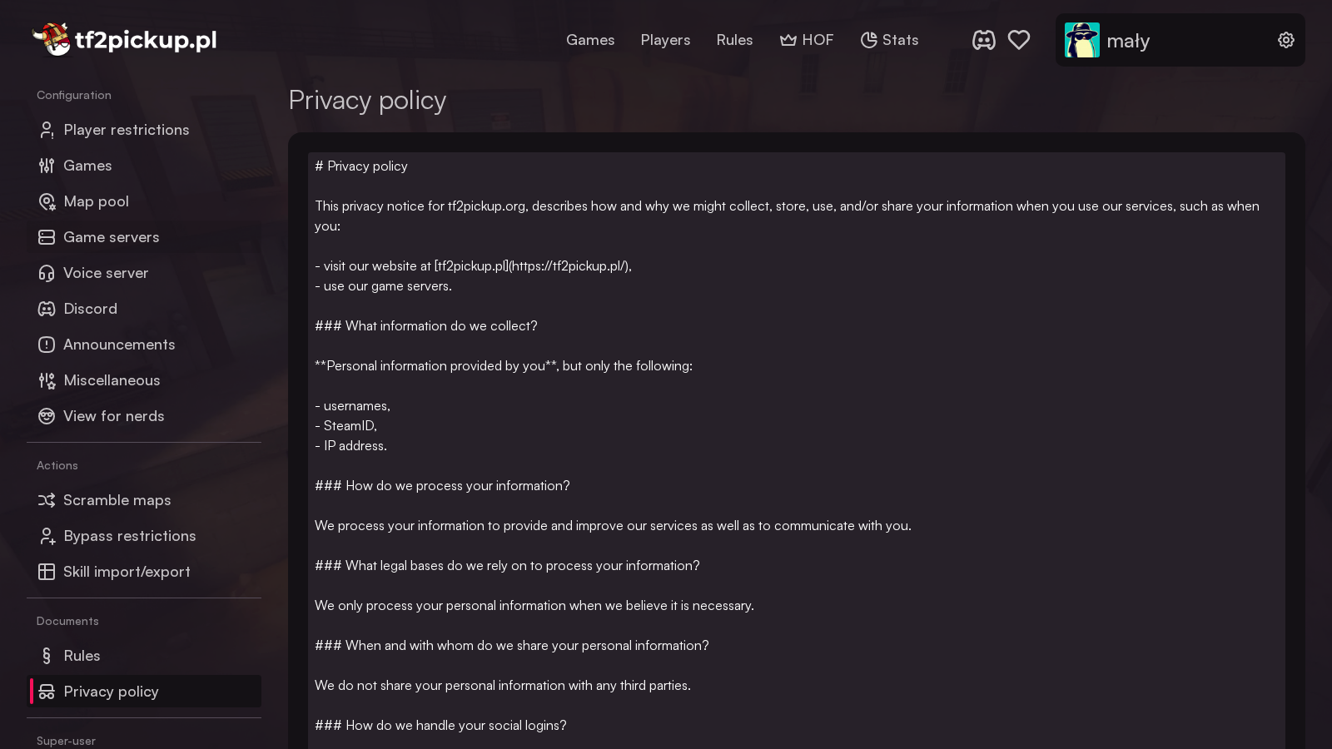1332x749 pixels.
Task: Open Voice server settings via headphones icon
Action: [47, 273]
